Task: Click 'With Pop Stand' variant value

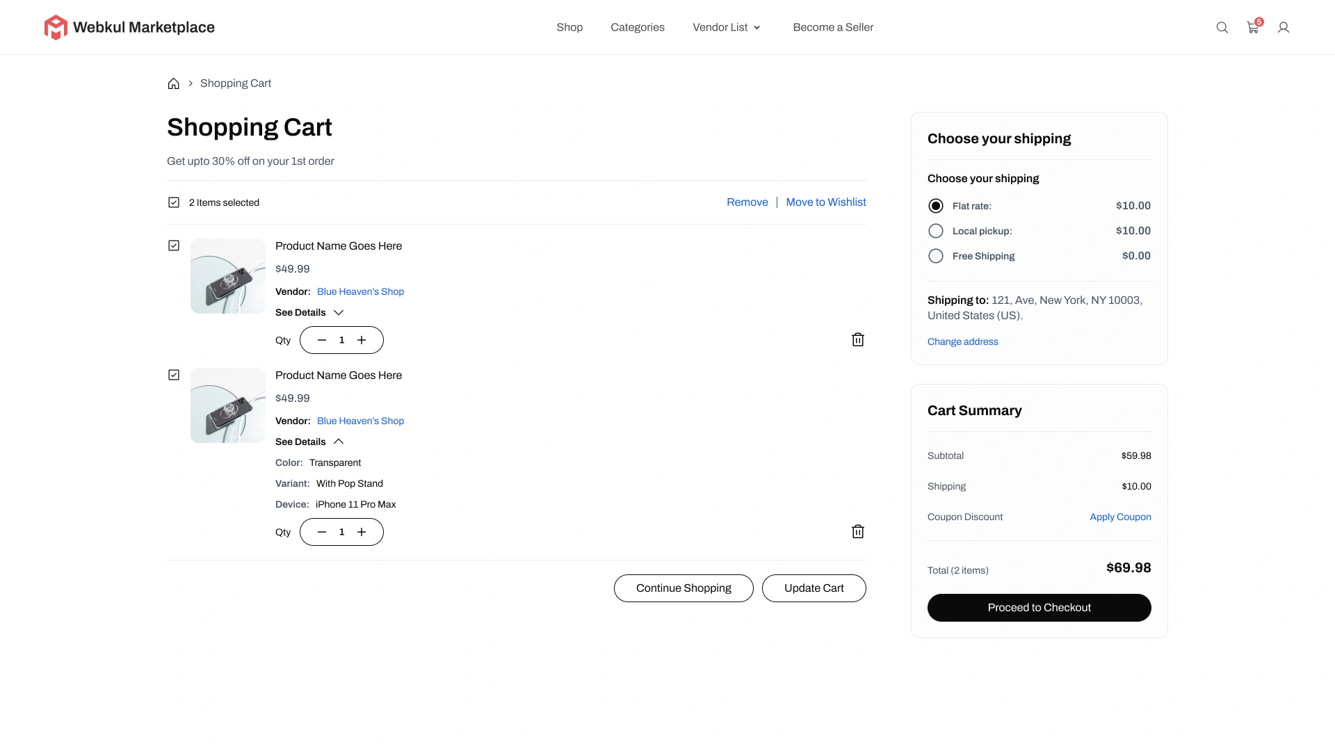Action: tap(350, 484)
